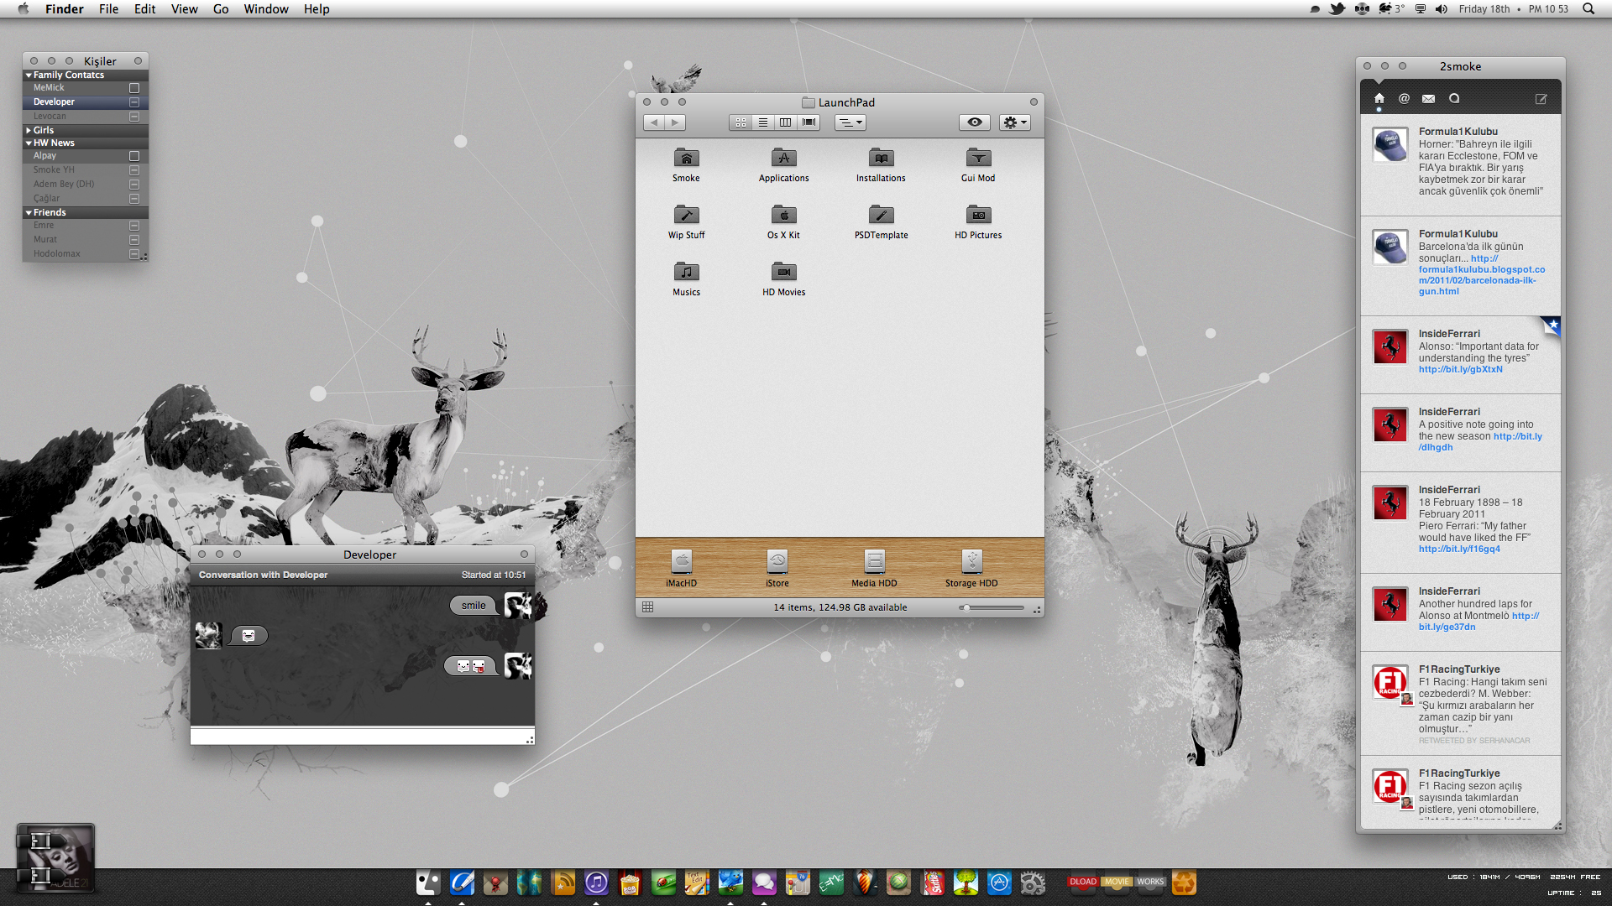Toggle the Emre contact status box

[133, 226]
